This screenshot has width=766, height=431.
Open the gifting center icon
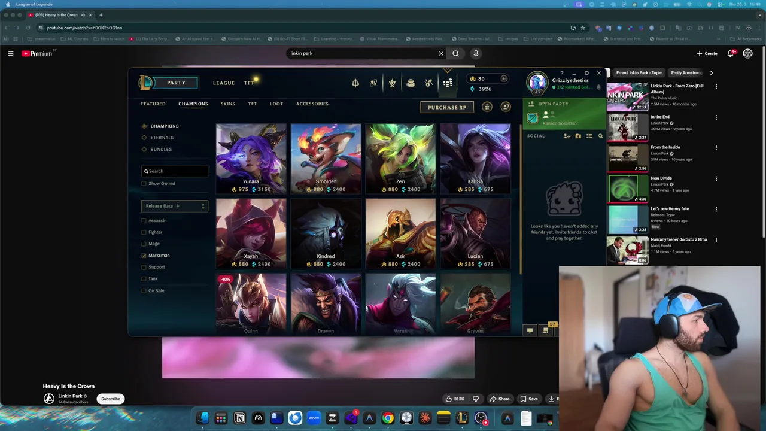coord(487,107)
